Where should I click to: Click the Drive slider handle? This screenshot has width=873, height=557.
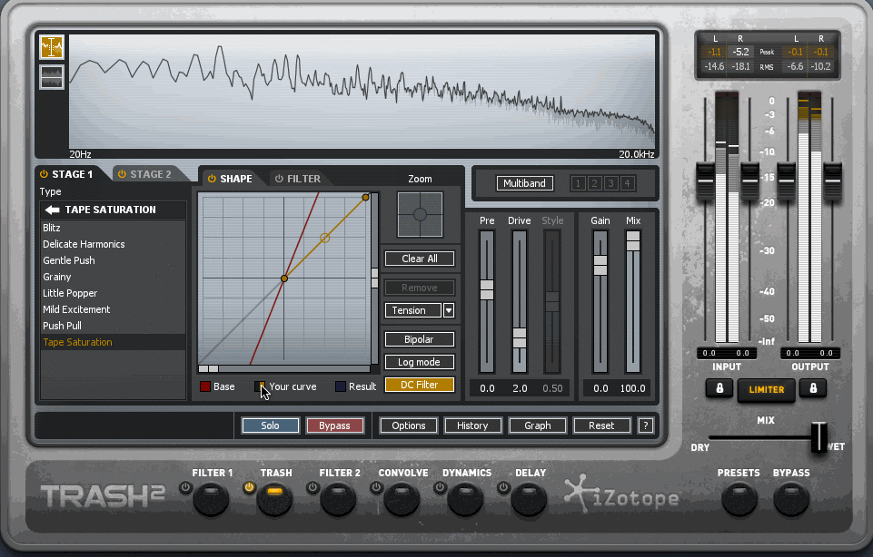click(x=520, y=338)
